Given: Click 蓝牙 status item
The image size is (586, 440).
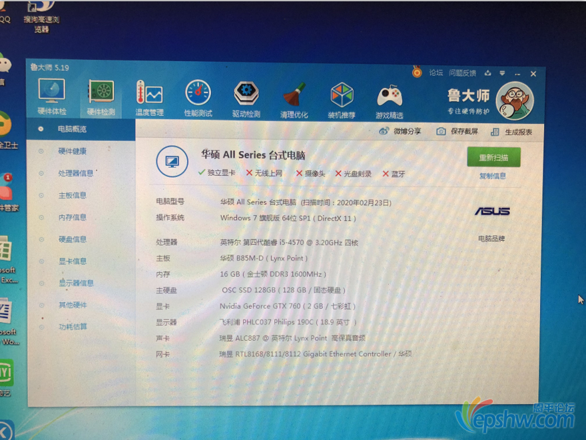Looking at the screenshot, I should pyautogui.click(x=394, y=174).
